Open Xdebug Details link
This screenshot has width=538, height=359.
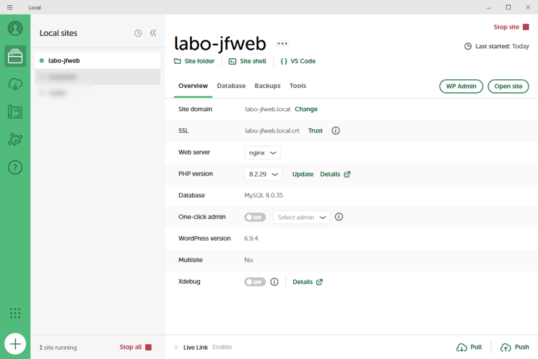tap(307, 282)
